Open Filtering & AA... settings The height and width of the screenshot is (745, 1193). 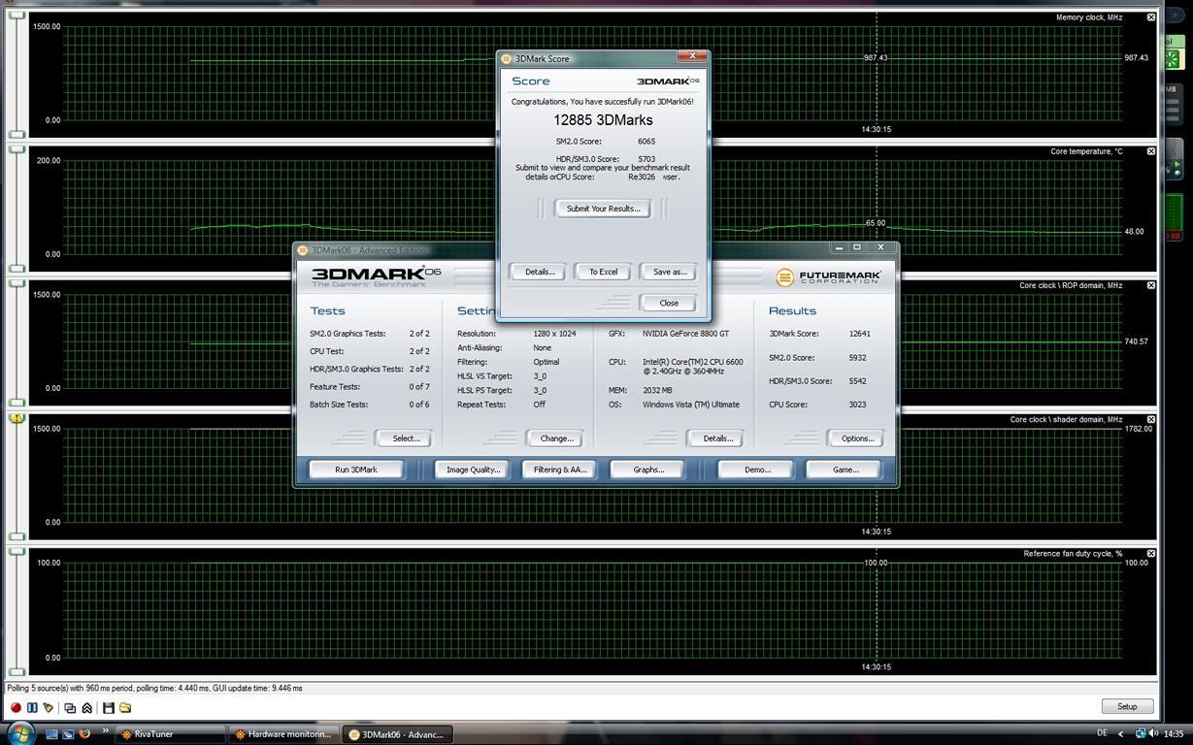[x=559, y=470]
